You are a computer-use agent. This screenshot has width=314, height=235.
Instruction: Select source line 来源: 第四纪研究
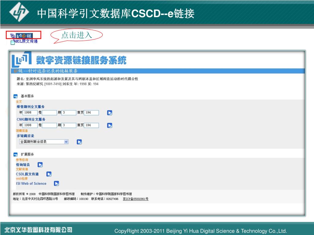click(57, 84)
